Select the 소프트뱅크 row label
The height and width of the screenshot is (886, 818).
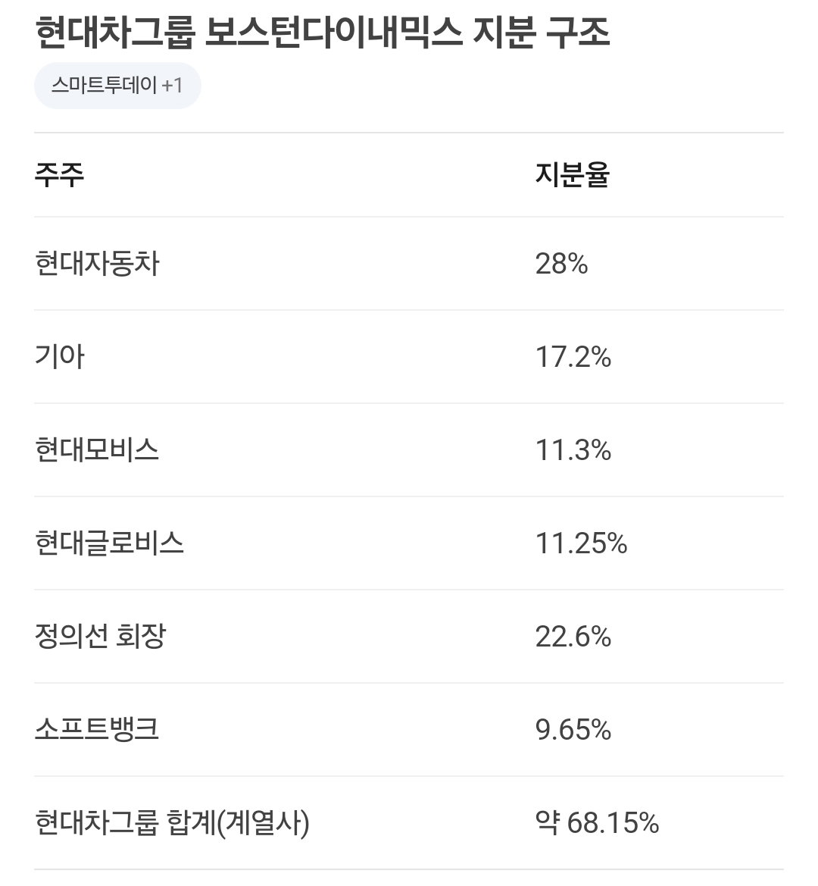coord(97,729)
